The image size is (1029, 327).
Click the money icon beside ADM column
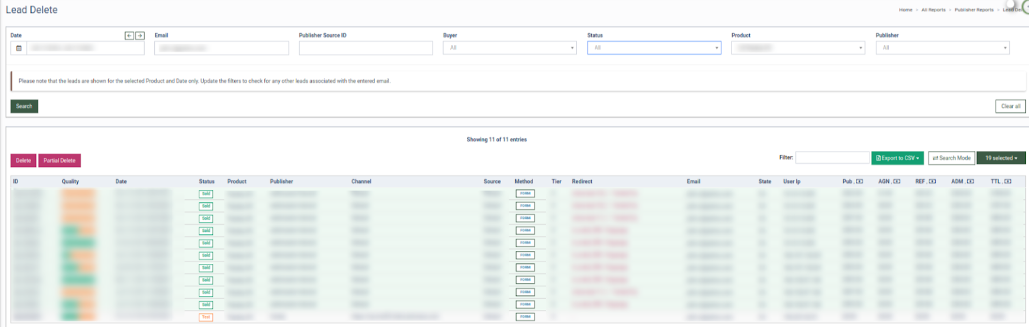click(971, 181)
